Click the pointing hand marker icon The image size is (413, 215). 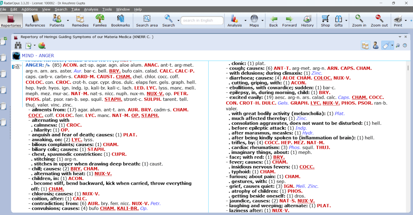tap(17, 67)
